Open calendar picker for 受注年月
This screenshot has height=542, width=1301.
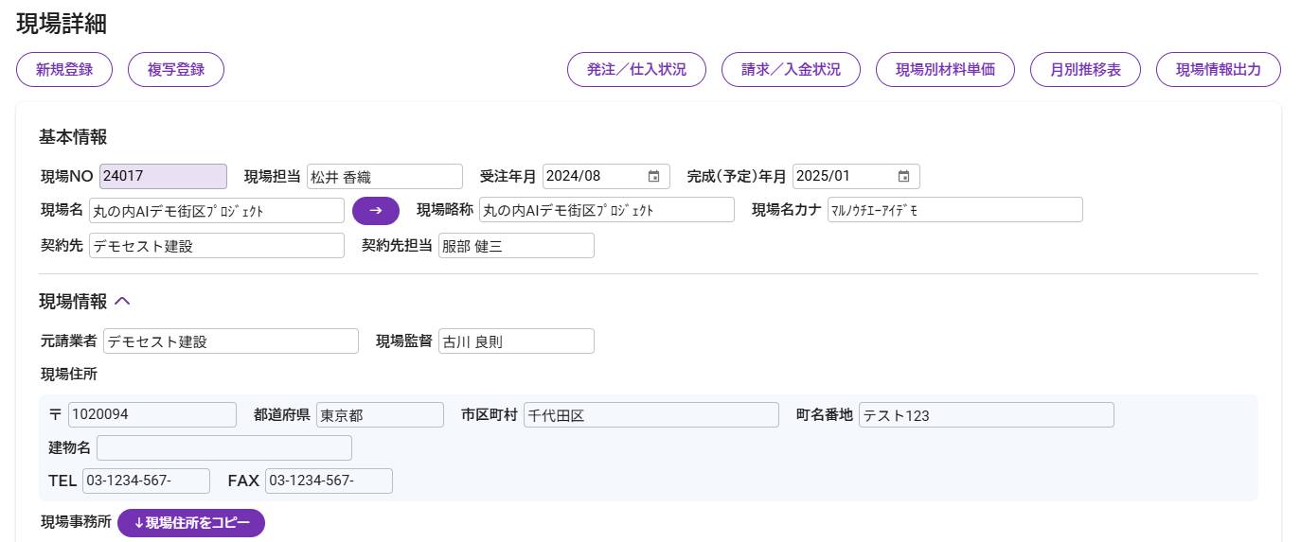(653, 176)
